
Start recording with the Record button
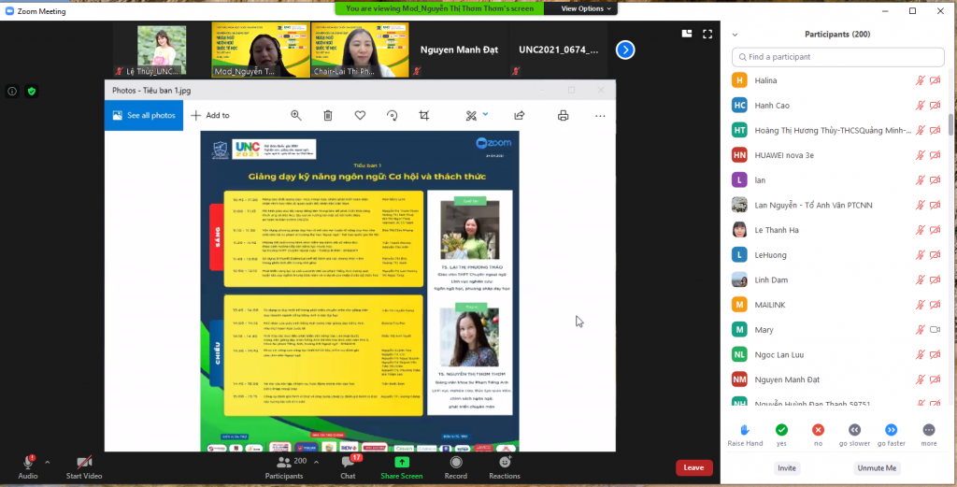pyautogui.click(x=456, y=467)
